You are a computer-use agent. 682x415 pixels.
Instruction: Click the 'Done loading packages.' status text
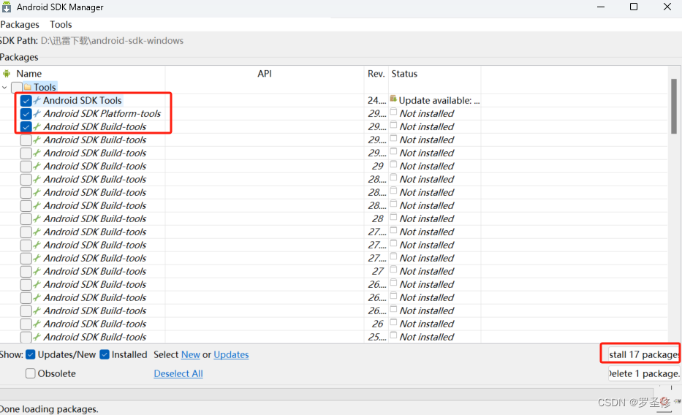pyautogui.click(x=49, y=409)
